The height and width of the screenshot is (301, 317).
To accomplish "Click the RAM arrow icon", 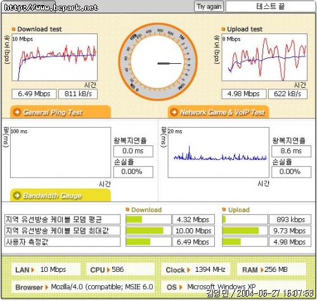I will [x=262, y=270].
